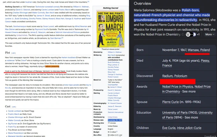Click the highlighted radium poisoning link
This screenshot has height=137, width=217.
[52, 66]
